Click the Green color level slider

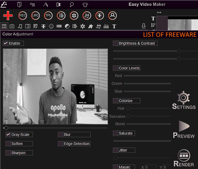[x=147, y=84]
